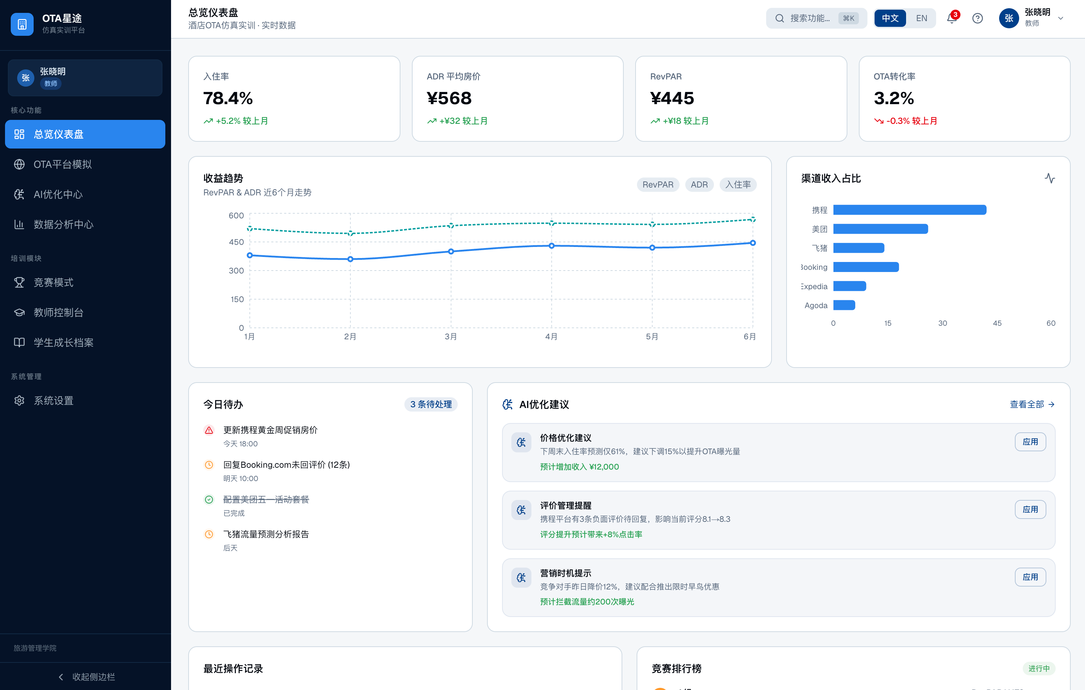Switch language to EN

921,19
